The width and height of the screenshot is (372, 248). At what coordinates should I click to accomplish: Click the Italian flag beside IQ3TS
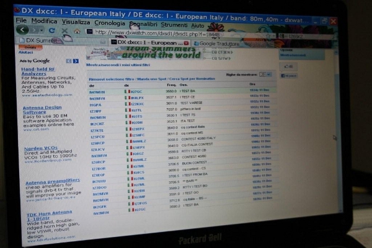pyautogui.click(x=128, y=116)
